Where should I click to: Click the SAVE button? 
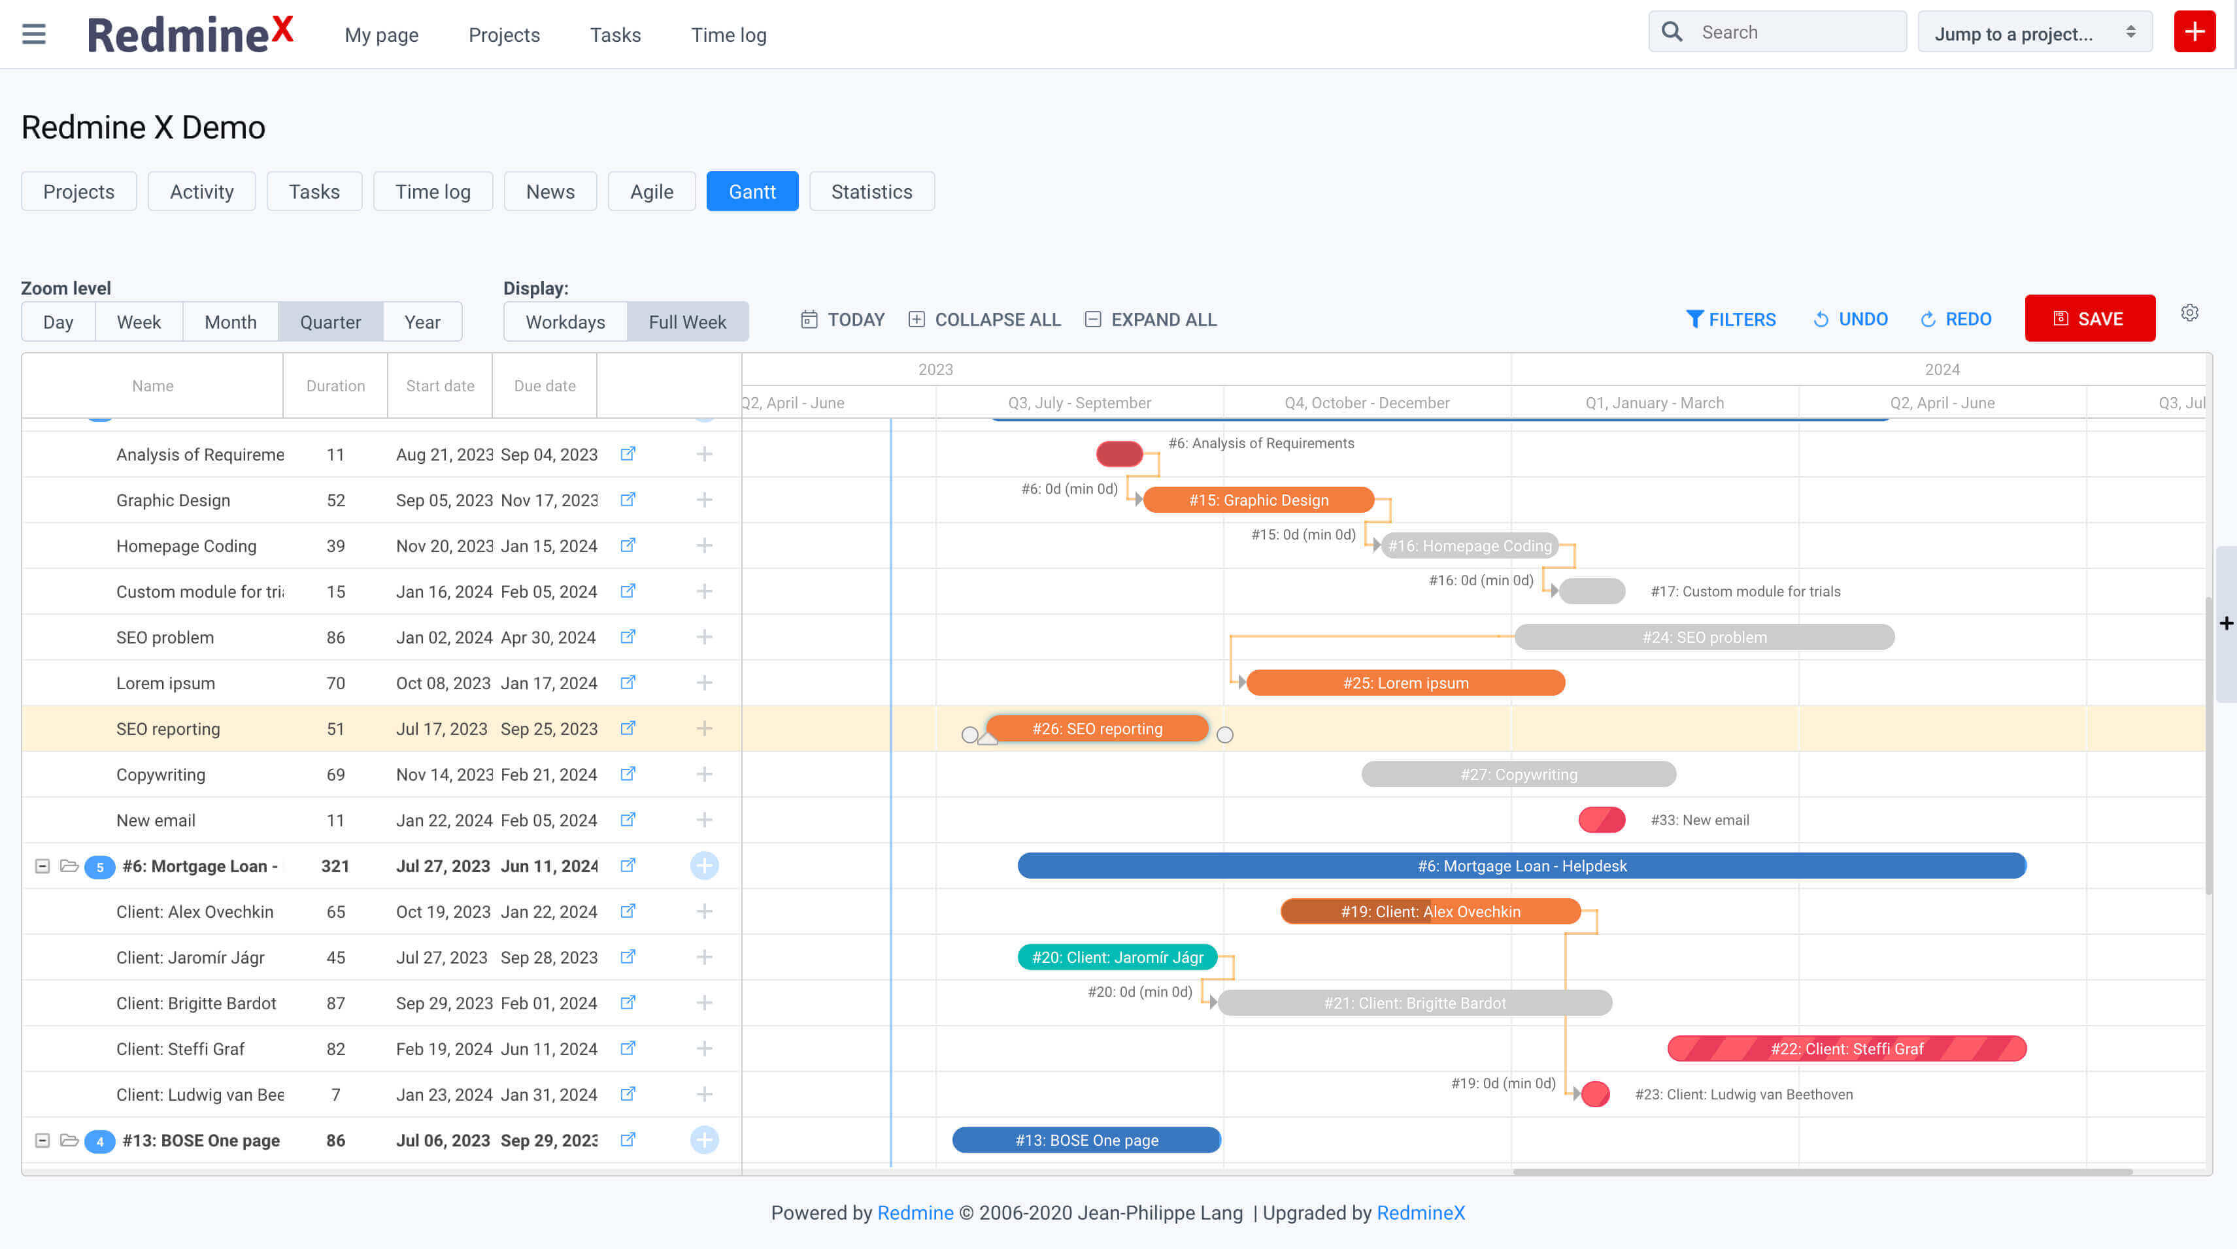point(2090,317)
